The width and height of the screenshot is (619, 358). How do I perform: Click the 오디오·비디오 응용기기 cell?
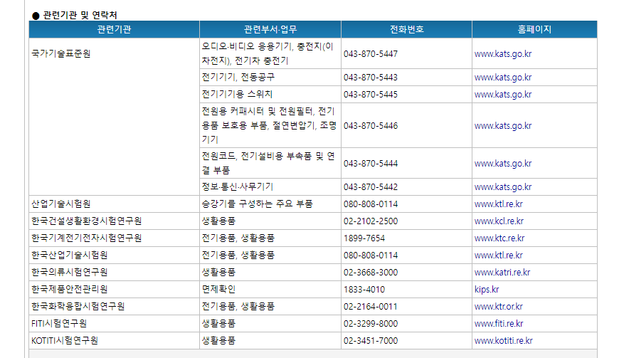tap(270, 53)
